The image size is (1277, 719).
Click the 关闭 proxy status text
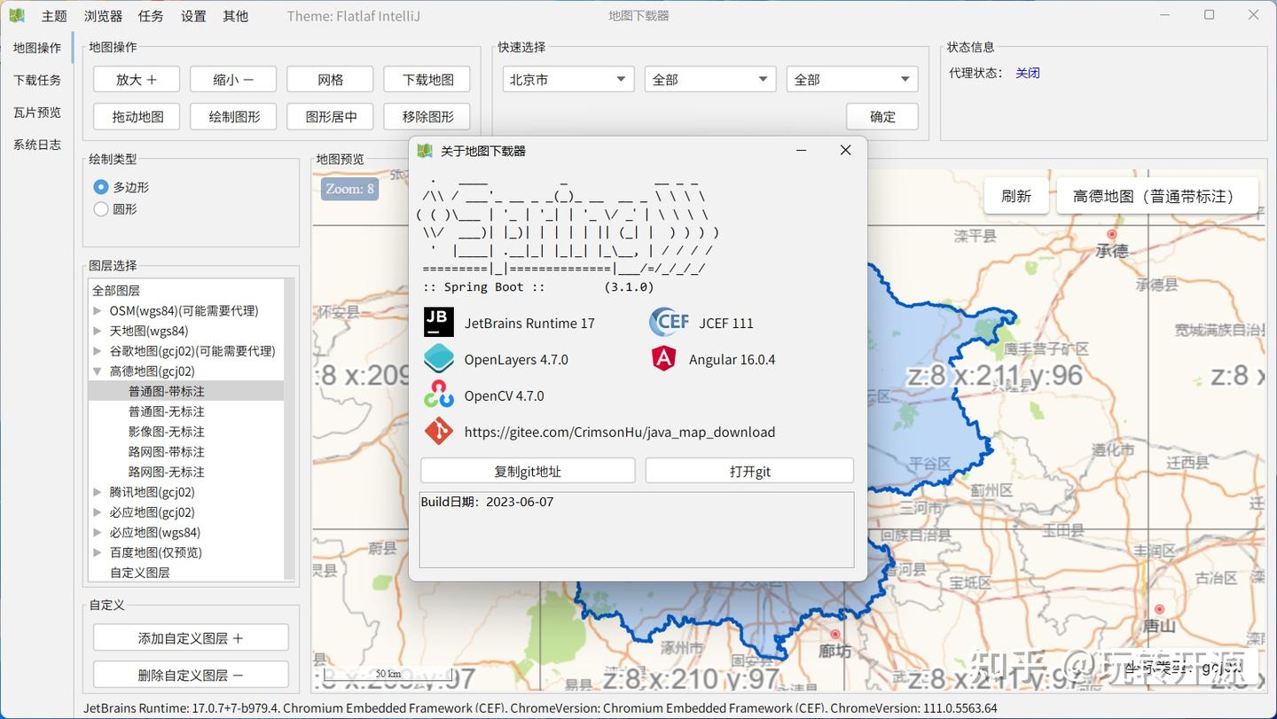point(1028,73)
